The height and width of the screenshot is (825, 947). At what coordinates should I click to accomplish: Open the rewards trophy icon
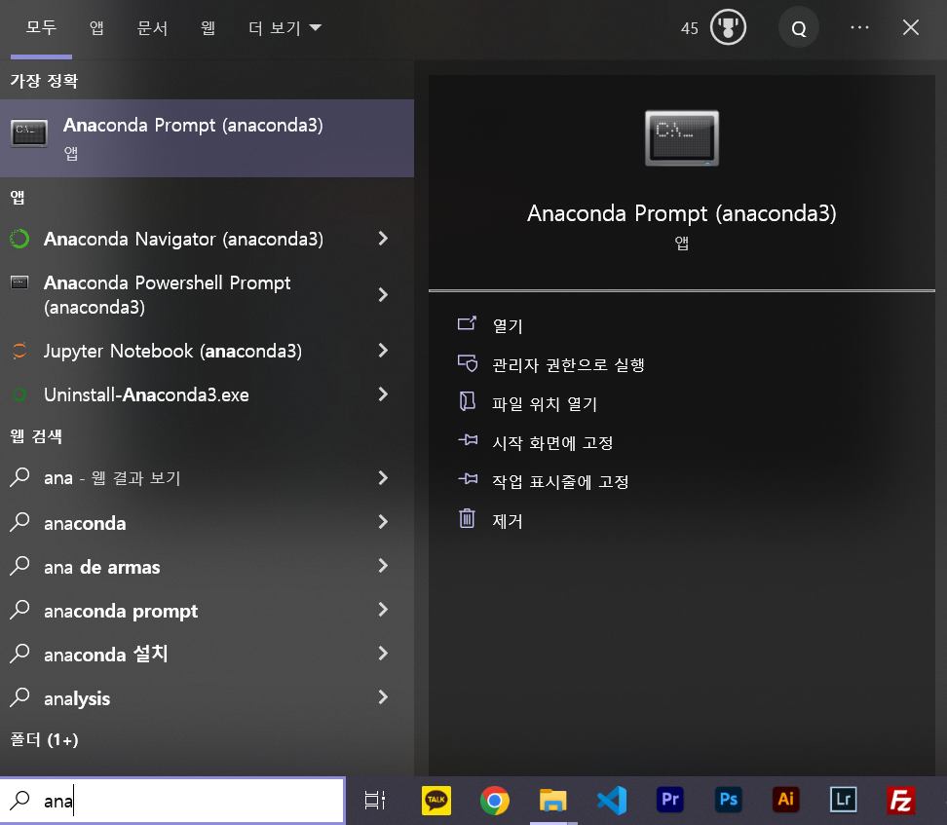tap(728, 28)
